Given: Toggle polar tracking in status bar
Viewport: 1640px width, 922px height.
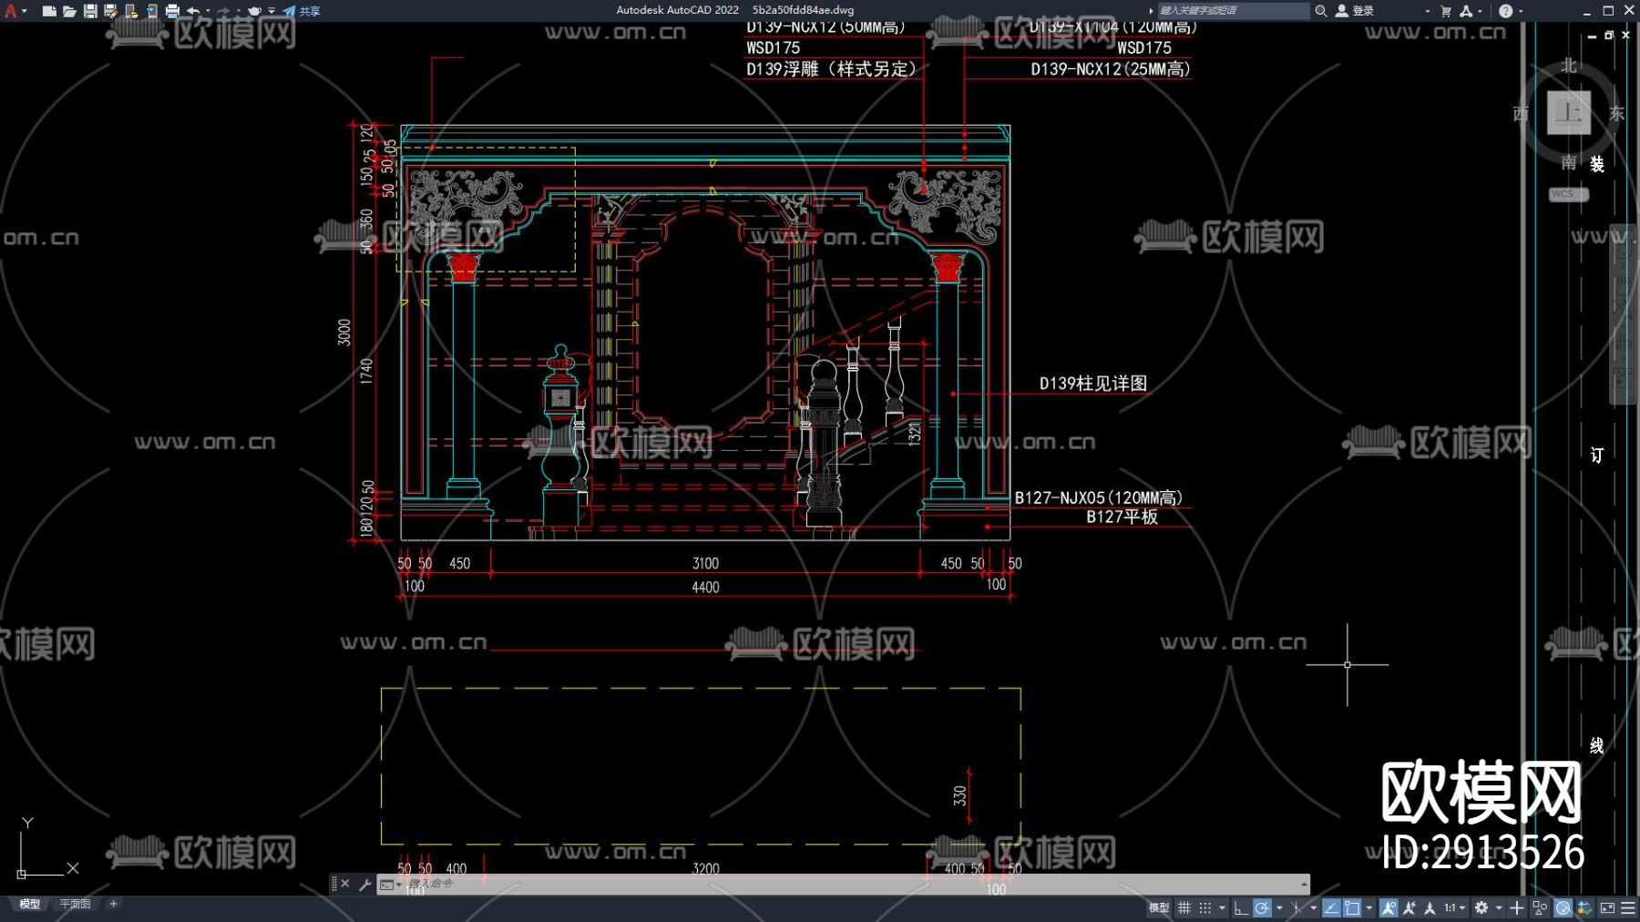Looking at the screenshot, I should click(x=1262, y=907).
